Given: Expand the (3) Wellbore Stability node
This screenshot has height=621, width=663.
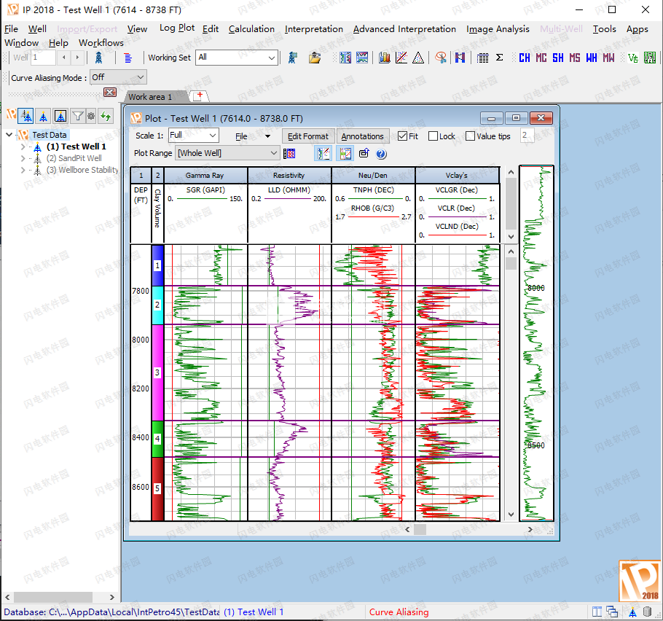Looking at the screenshot, I should [23, 170].
